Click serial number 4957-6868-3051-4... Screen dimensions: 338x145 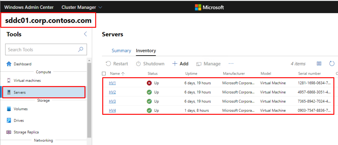click(314, 92)
